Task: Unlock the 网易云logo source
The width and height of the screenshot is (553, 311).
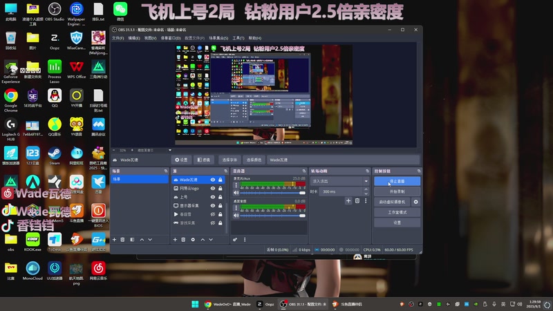Action: (x=221, y=188)
